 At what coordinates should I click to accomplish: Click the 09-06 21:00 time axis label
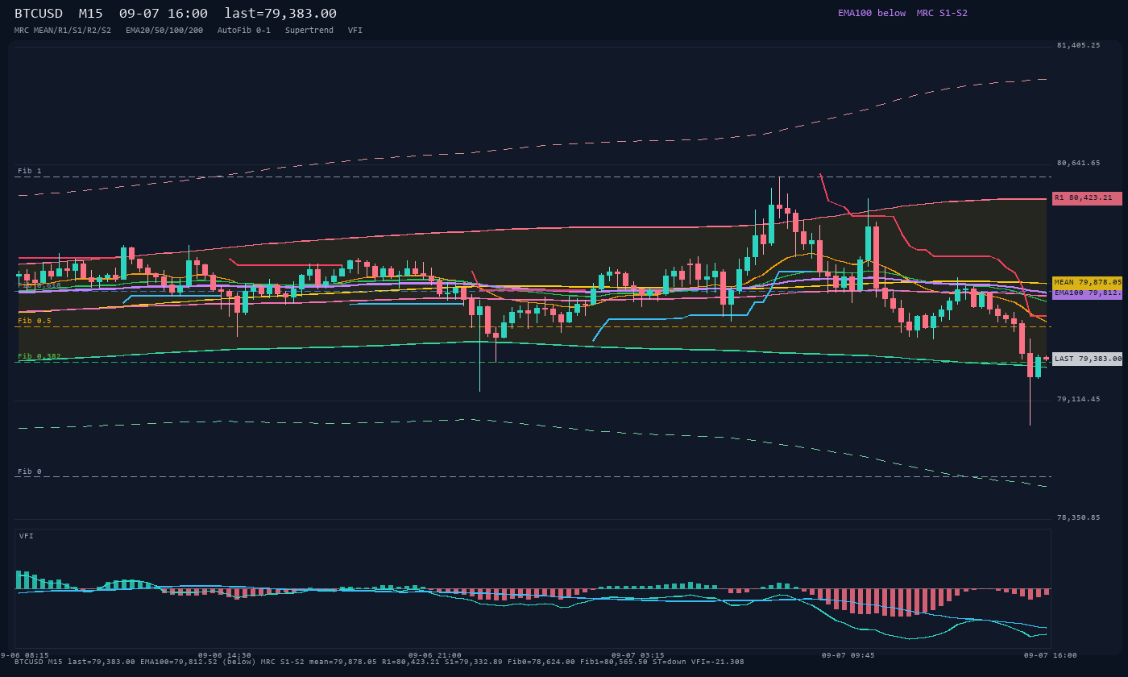tap(435, 655)
